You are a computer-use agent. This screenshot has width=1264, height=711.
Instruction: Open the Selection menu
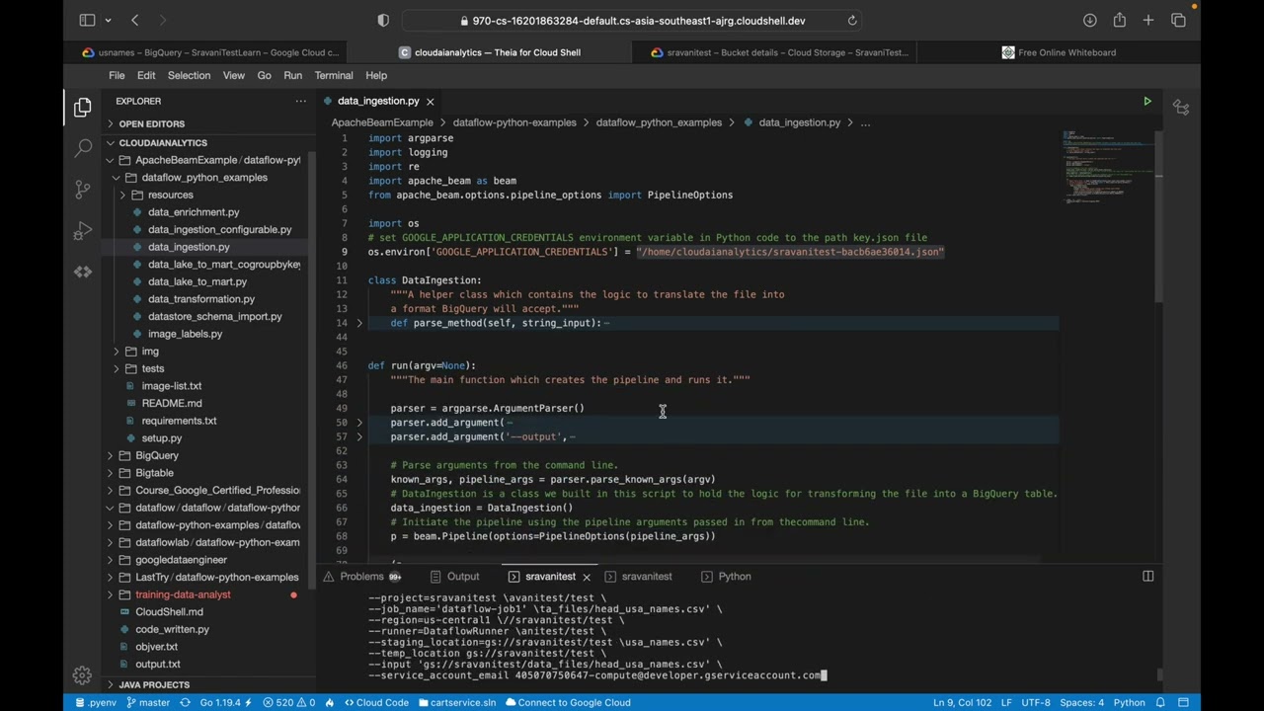click(189, 75)
